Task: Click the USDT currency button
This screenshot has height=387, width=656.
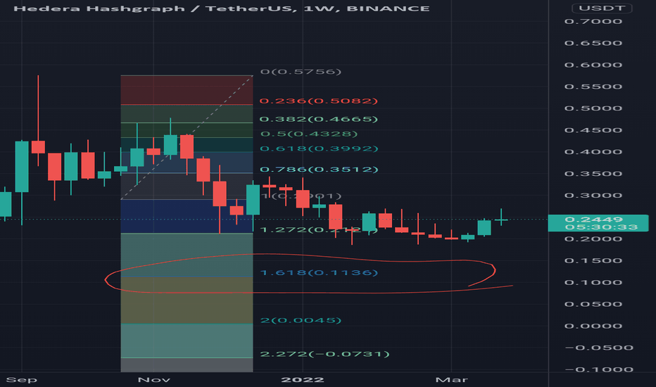Action: pos(602,8)
